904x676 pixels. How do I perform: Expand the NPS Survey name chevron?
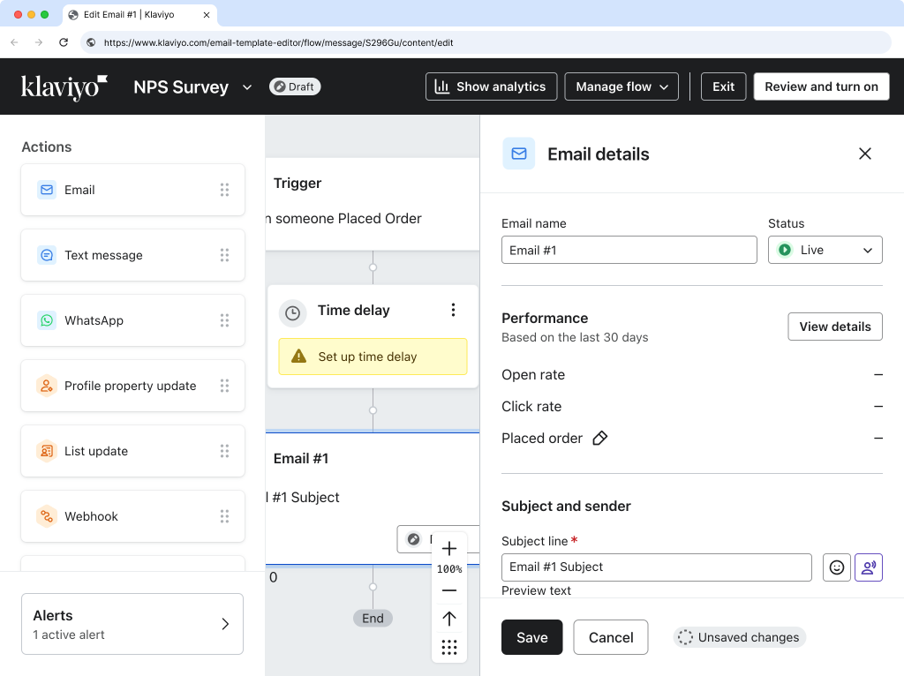click(x=246, y=86)
